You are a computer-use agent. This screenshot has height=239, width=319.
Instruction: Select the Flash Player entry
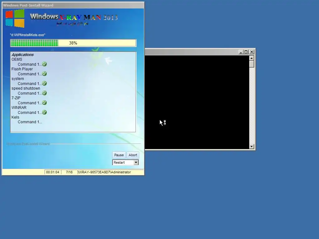tap(22, 69)
